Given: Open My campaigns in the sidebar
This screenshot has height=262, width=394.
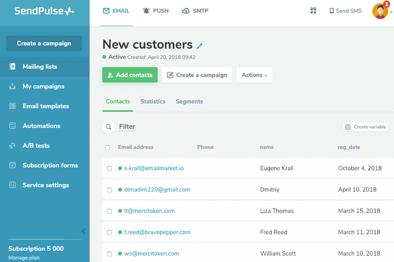Looking at the screenshot, I should (45, 86).
